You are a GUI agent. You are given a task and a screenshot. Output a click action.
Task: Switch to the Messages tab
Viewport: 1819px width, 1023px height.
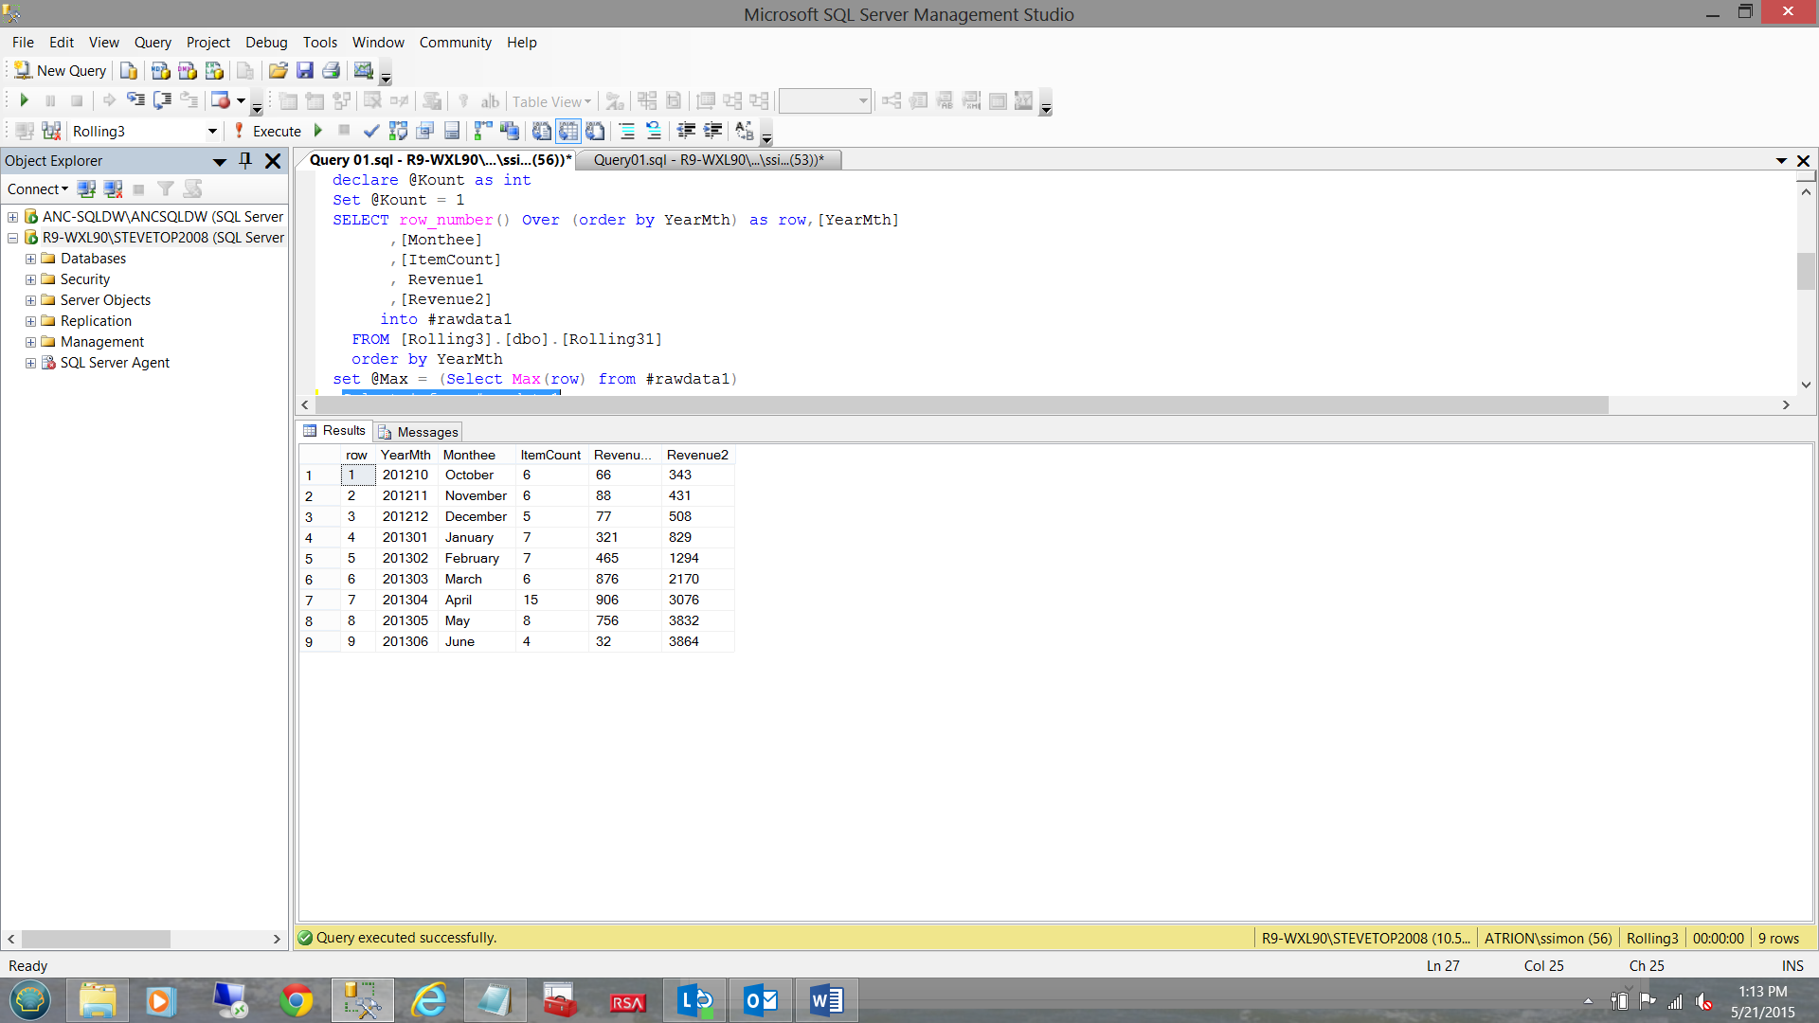(419, 432)
